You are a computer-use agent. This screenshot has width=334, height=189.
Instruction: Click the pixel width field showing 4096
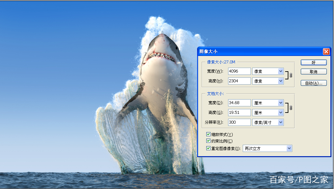coord(239,71)
